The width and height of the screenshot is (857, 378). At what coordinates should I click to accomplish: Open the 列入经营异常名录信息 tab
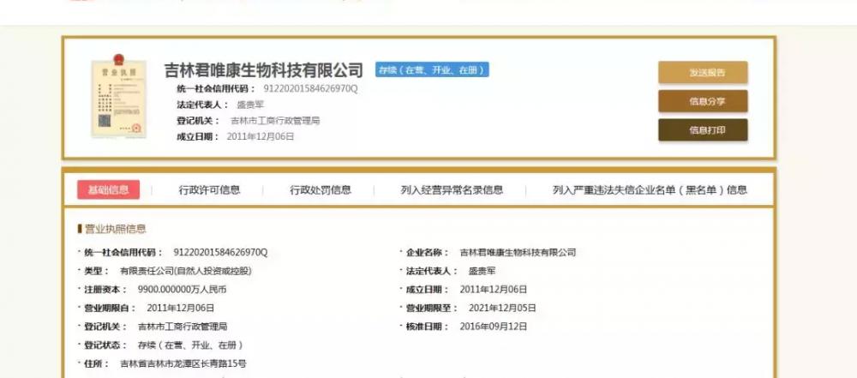452,190
